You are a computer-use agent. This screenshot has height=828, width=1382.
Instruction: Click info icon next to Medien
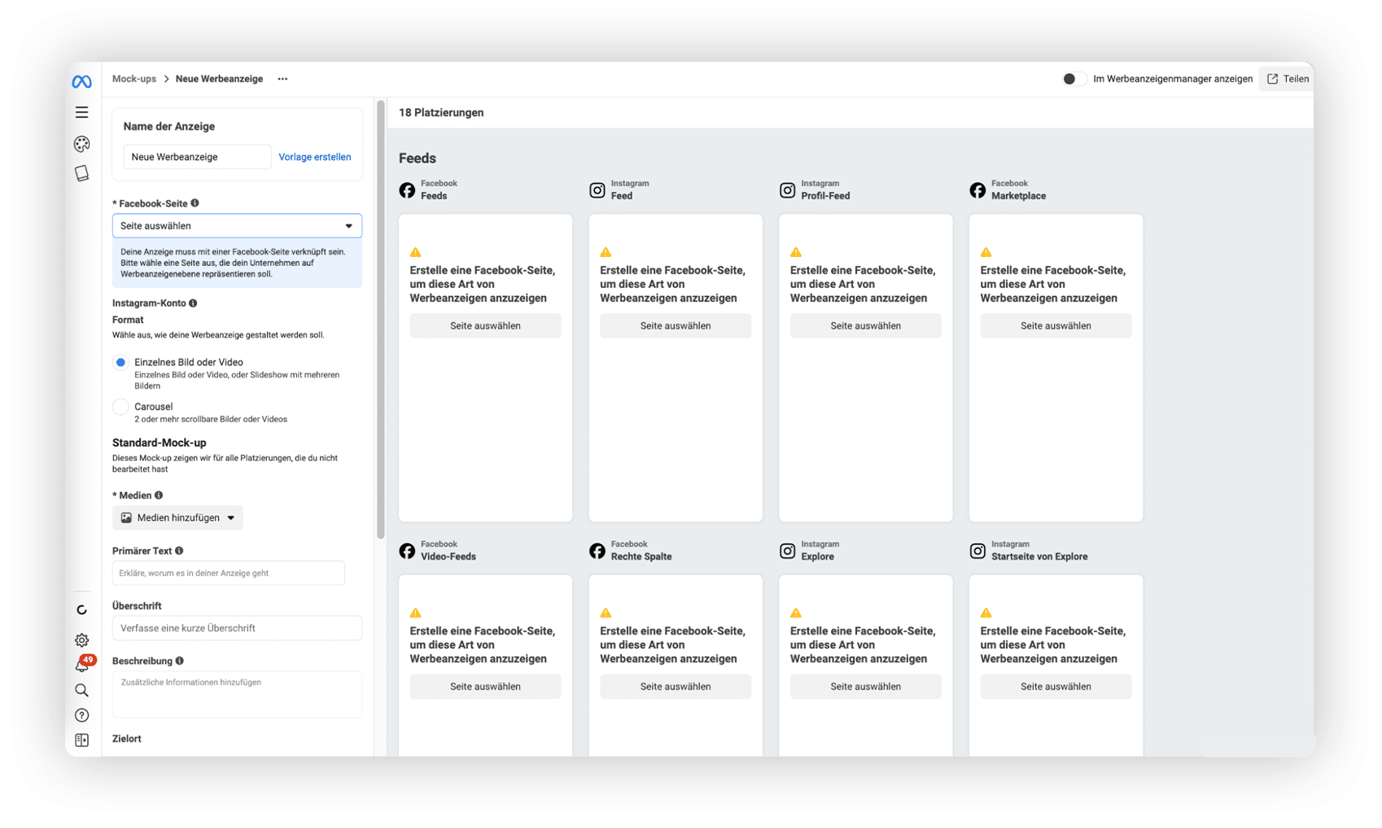point(159,495)
